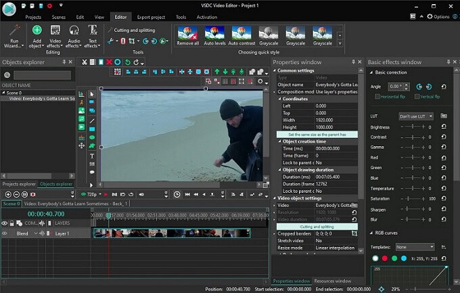Switch to the Export project tab
The image size is (460, 293).
click(x=151, y=17)
